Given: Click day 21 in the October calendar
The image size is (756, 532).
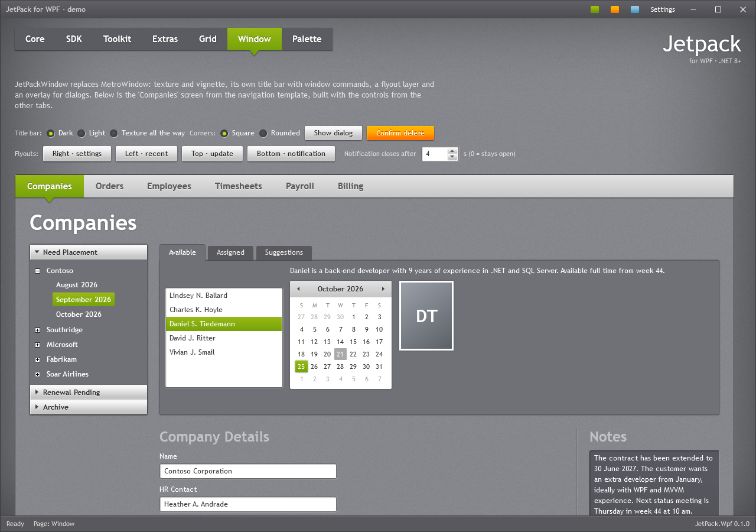Looking at the screenshot, I should [340, 354].
